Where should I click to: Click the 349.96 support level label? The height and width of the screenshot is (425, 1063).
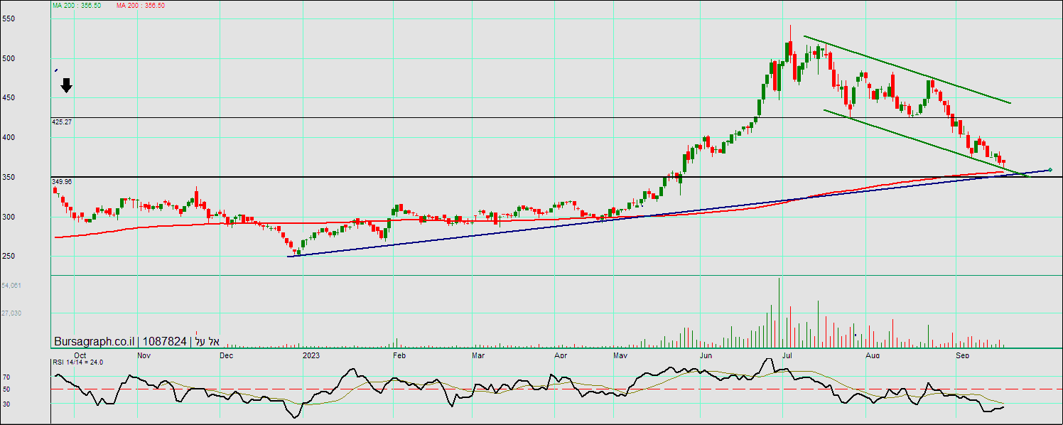tap(62, 182)
